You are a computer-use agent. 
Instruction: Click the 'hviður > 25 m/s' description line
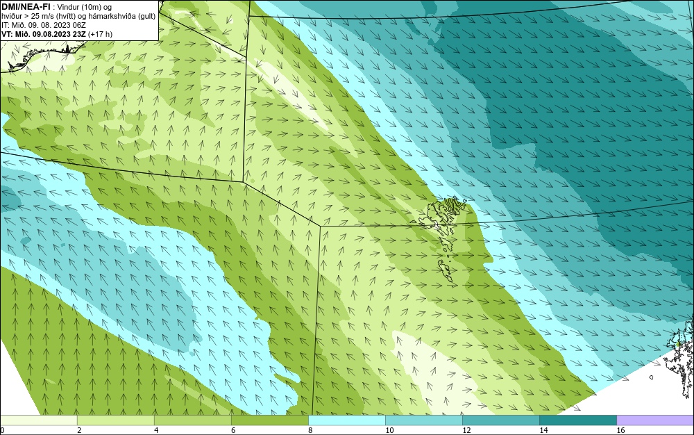pos(78,17)
